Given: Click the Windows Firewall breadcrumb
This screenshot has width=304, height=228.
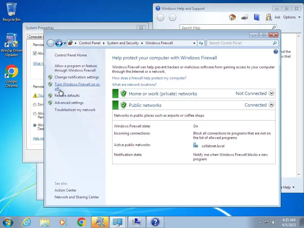Looking at the screenshot, I should (x=159, y=43).
